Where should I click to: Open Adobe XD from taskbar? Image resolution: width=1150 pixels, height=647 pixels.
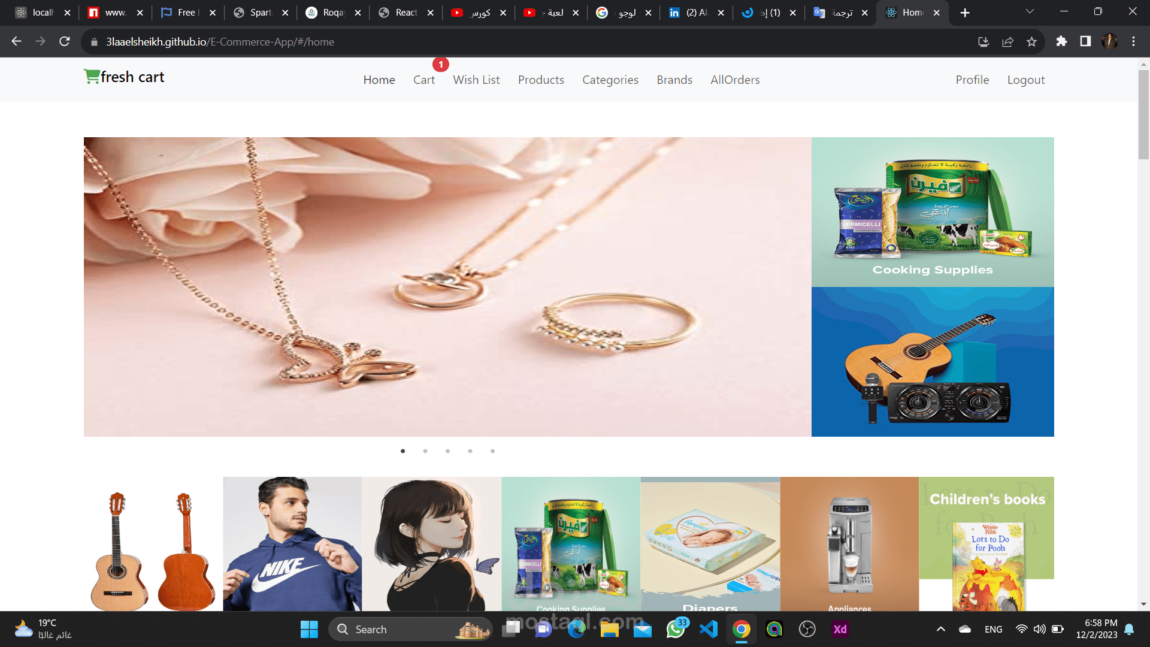840,629
